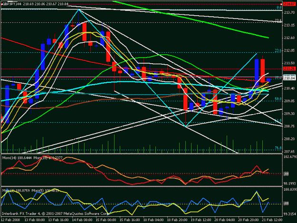The height and width of the screenshot is (223, 297).
Task: Click the 12 Feb 2008 date label
Action: click(10, 220)
